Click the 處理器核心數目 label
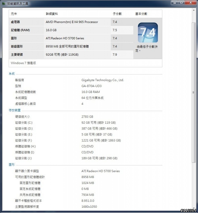 pos(25,104)
